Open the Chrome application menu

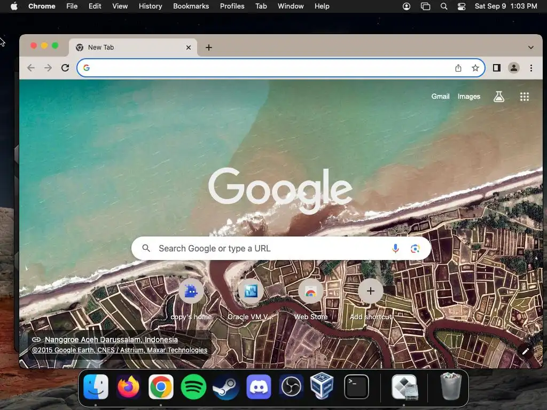click(x=42, y=6)
